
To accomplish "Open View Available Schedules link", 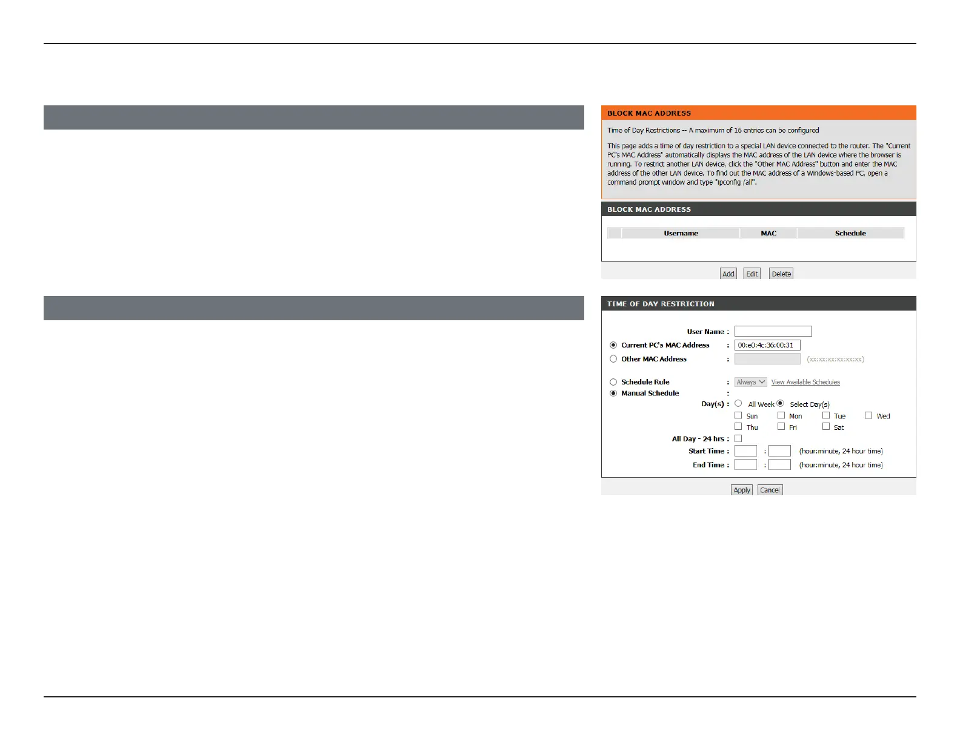I will tap(805, 382).
